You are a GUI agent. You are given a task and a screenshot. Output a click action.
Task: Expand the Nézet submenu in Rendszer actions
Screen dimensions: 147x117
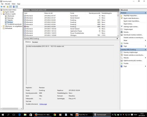[146, 40]
